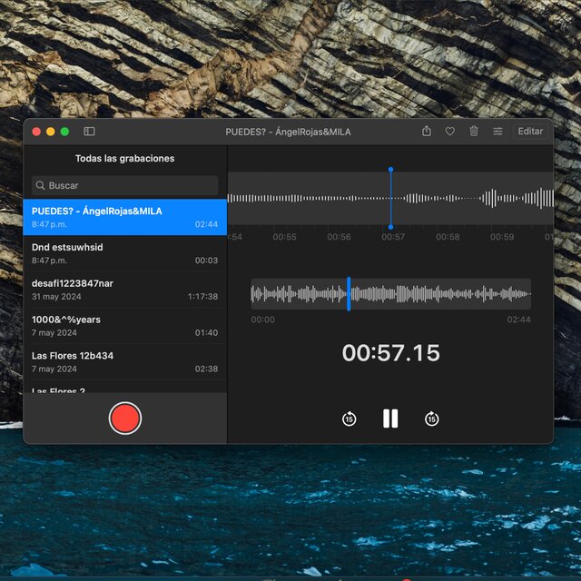Image resolution: width=581 pixels, height=581 pixels.
Task: Click the 1:17:38 duration of desafi1223847nar
Action: 203,297
